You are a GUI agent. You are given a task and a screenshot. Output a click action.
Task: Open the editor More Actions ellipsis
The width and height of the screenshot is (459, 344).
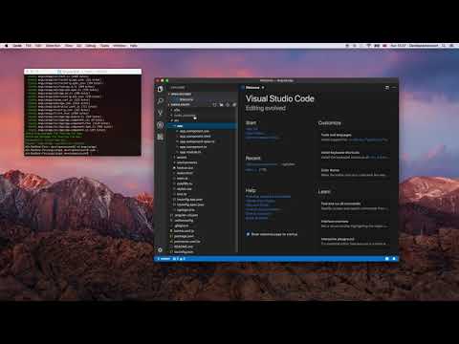tap(394, 88)
